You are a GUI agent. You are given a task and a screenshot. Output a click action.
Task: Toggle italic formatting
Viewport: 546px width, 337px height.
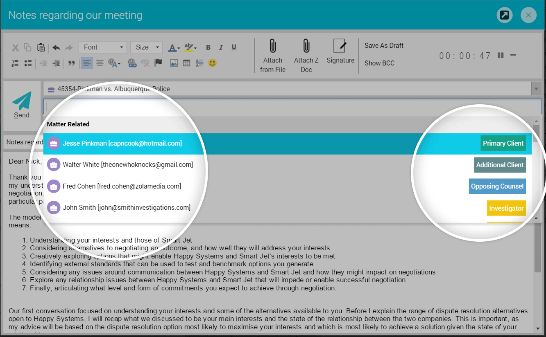(221, 47)
